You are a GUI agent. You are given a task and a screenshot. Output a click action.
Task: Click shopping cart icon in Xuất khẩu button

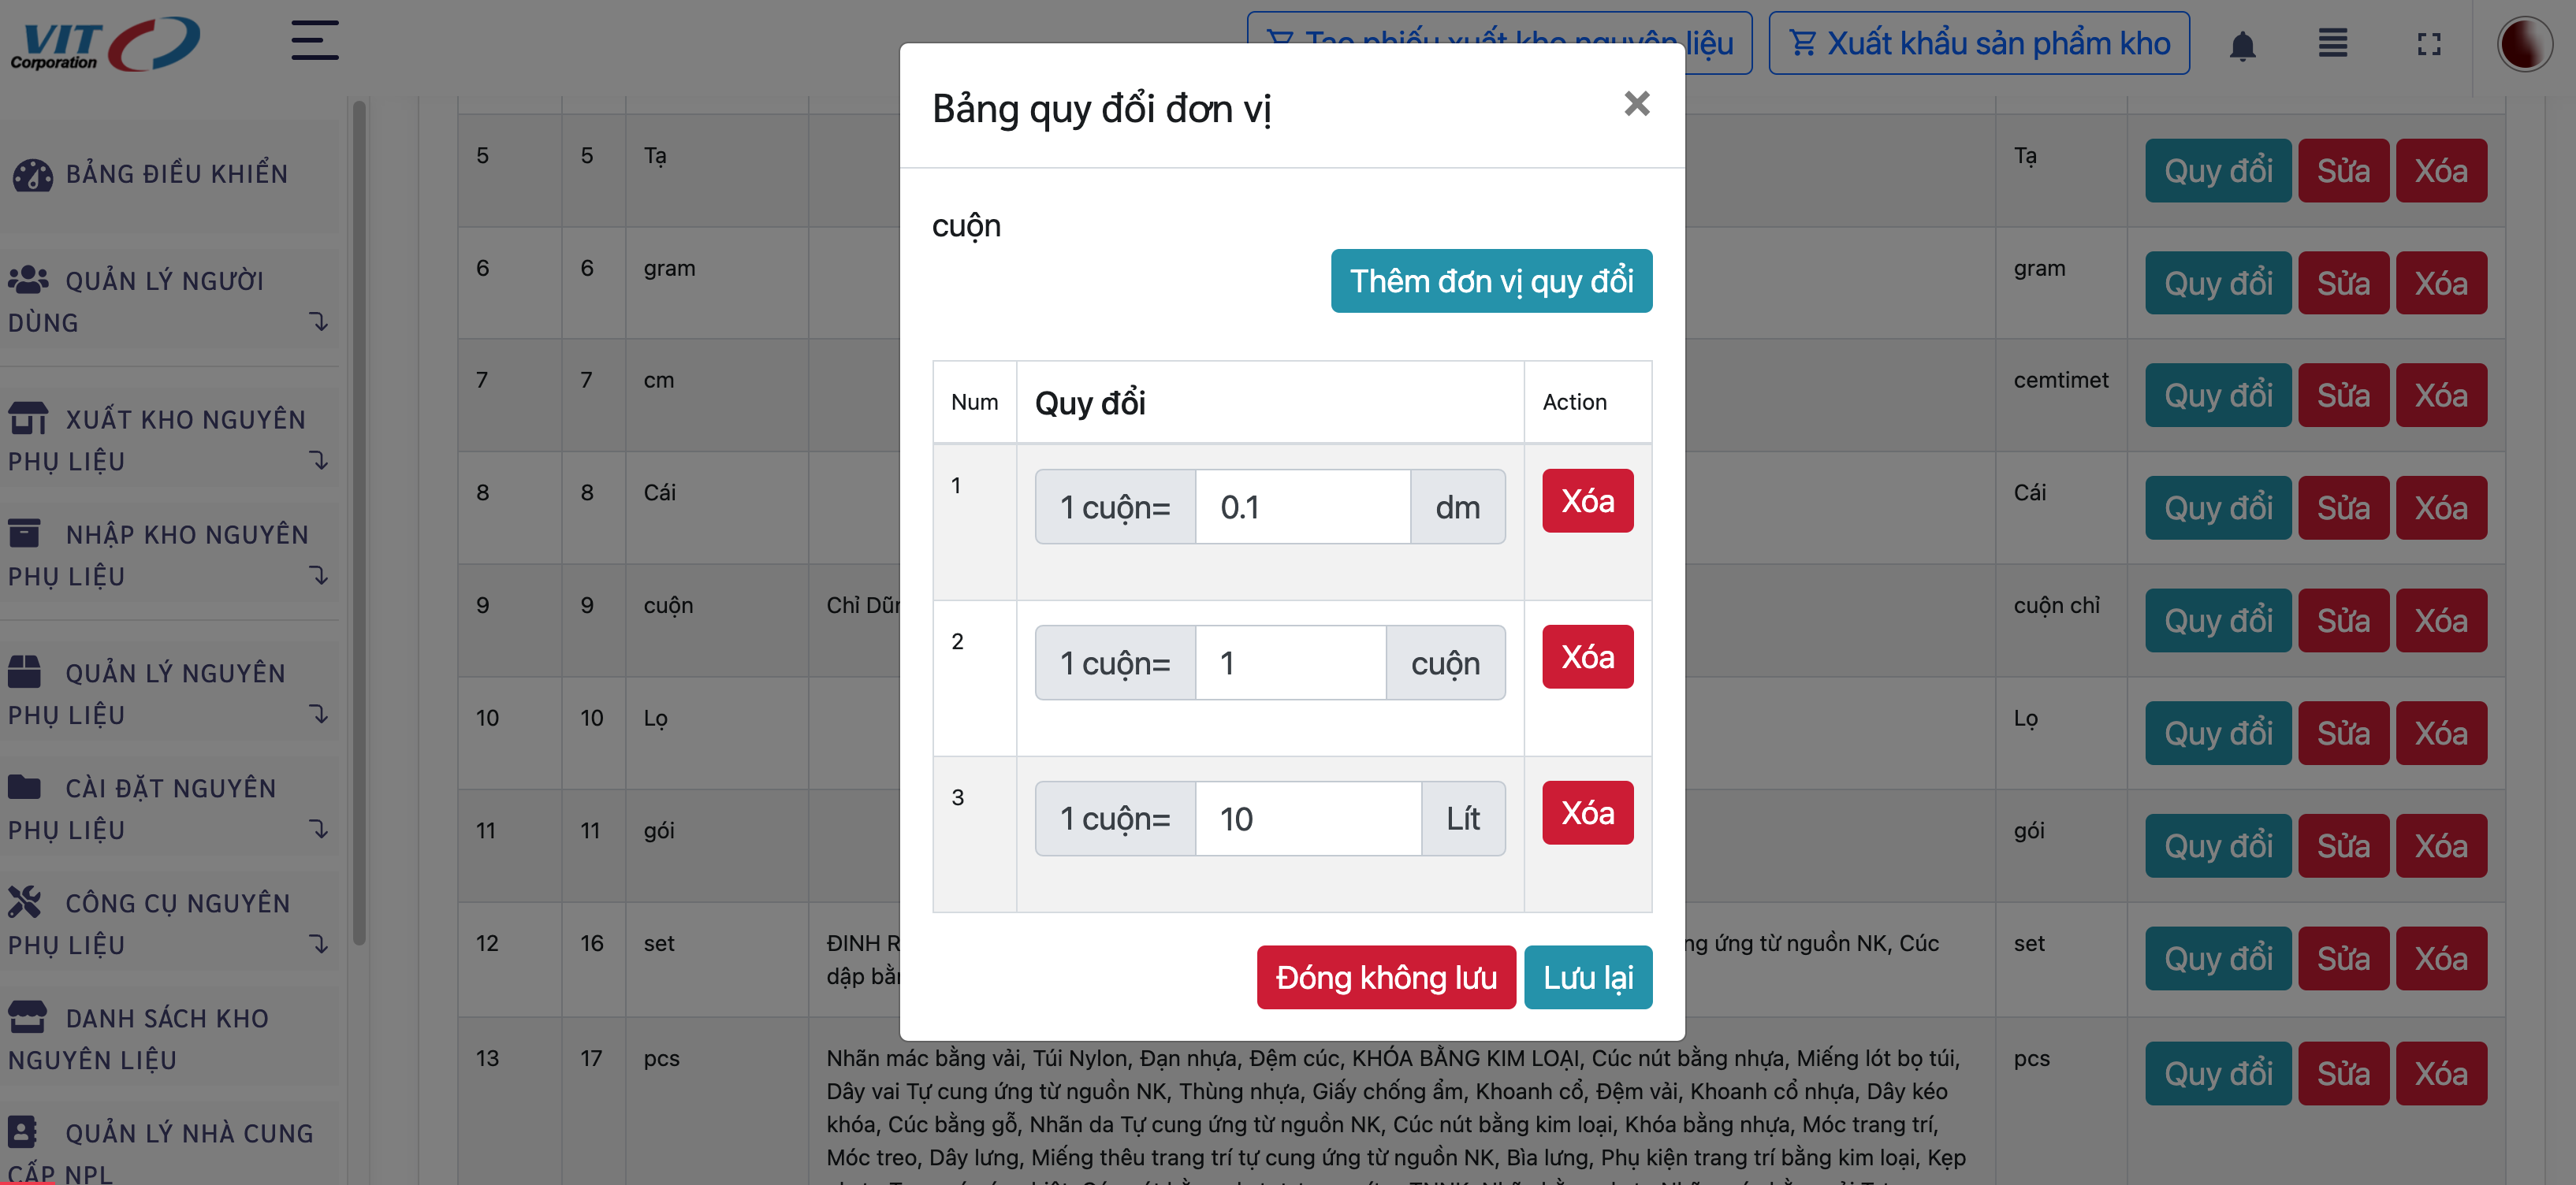[x=1802, y=44]
